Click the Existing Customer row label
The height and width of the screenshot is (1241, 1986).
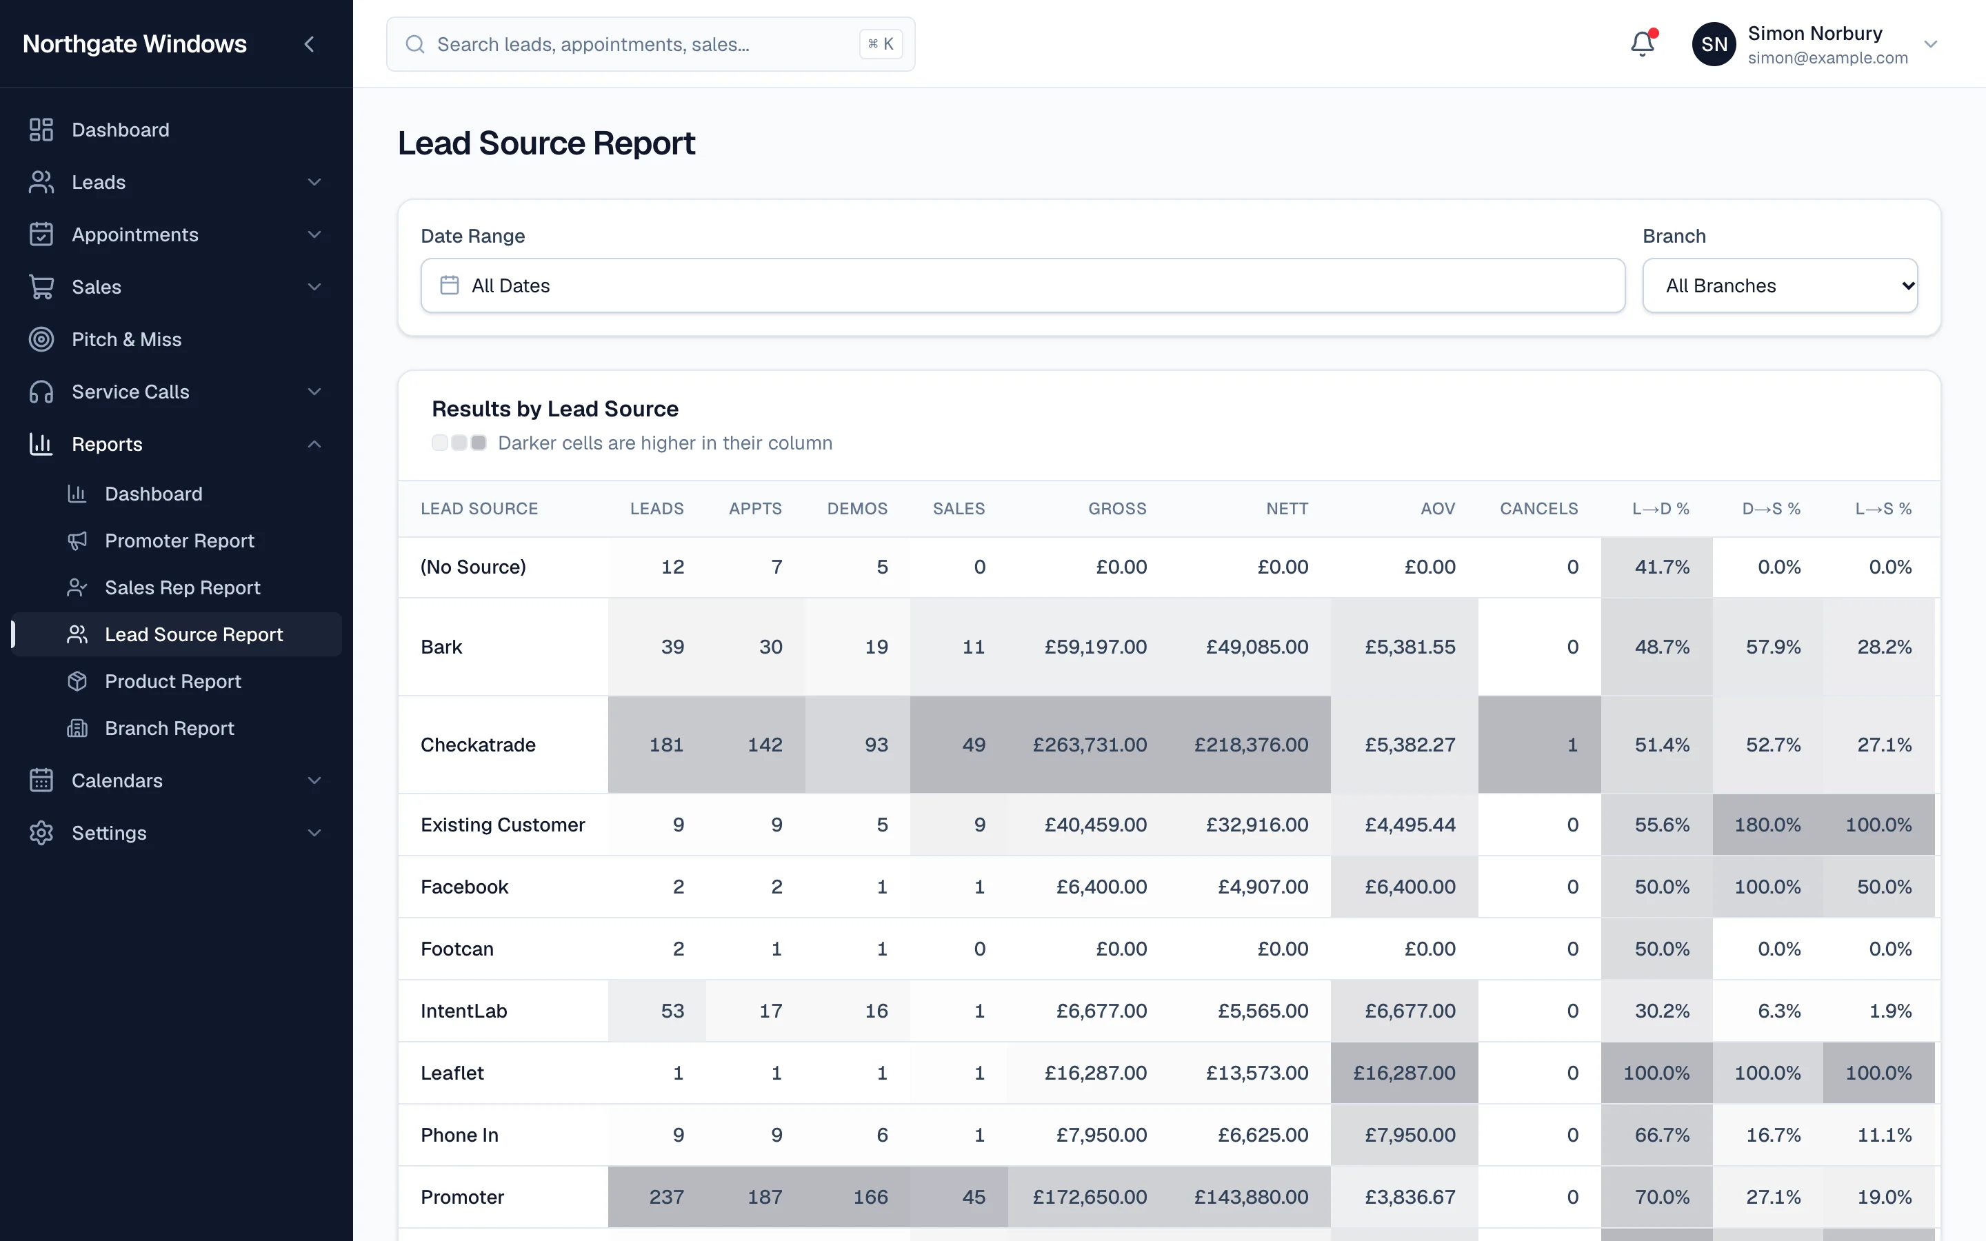tap(503, 825)
